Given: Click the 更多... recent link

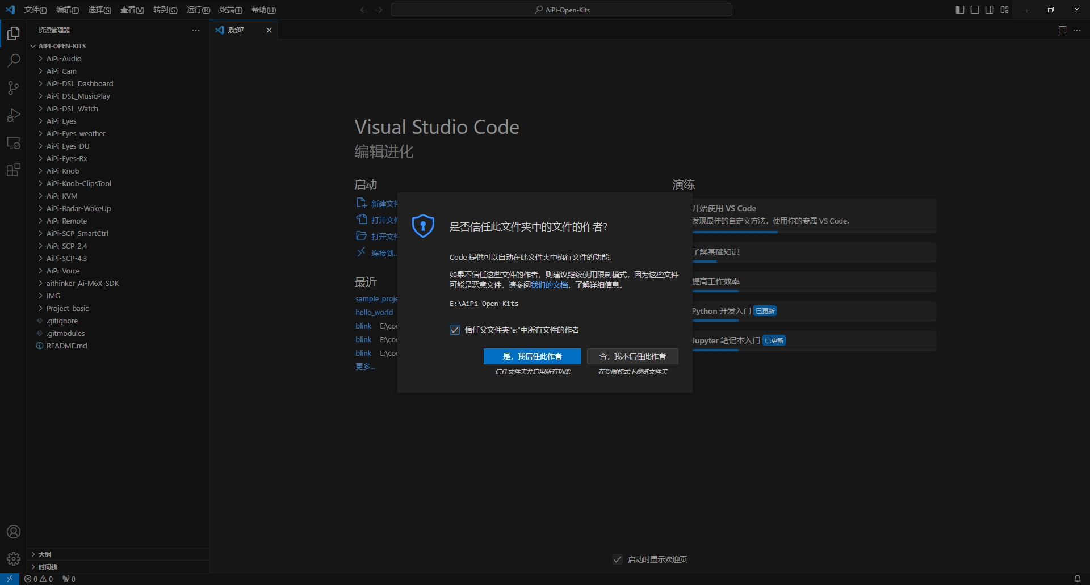Looking at the screenshot, I should coord(365,367).
